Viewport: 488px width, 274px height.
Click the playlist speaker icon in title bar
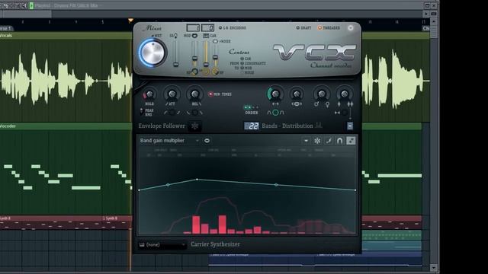24,5
